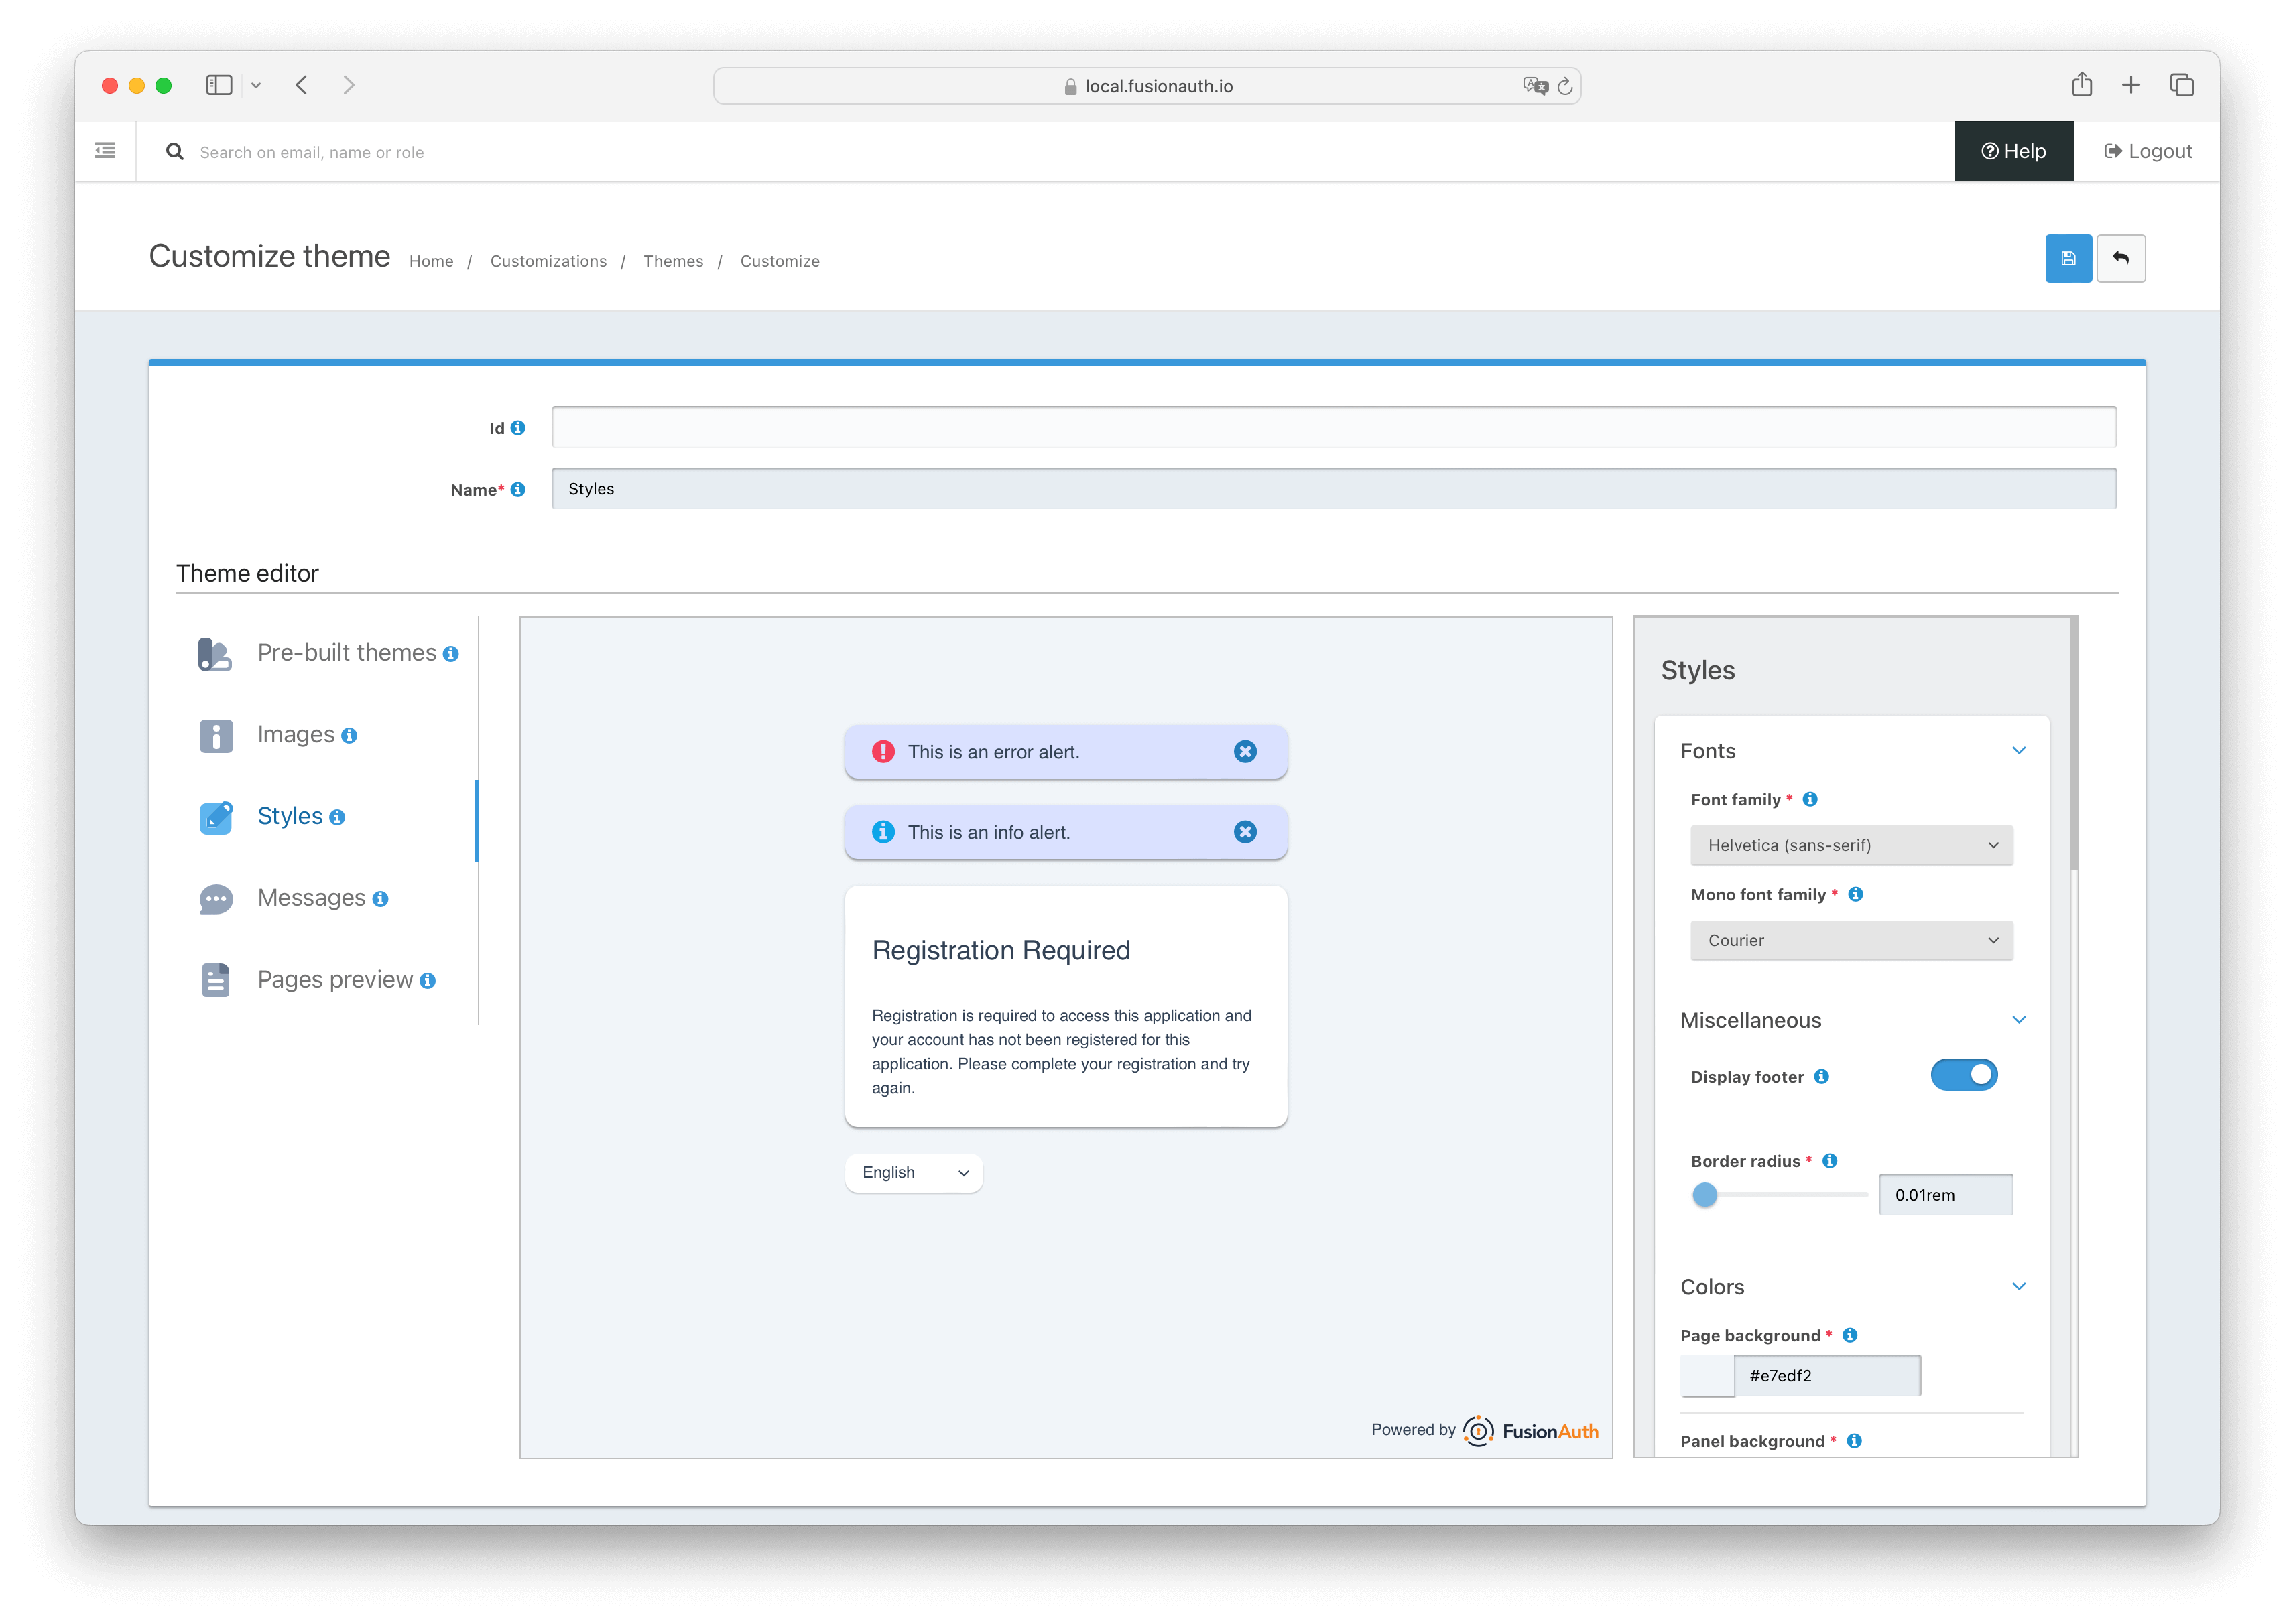Open the Font family dropdown
The width and height of the screenshot is (2295, 1624).
[1851, 845]
